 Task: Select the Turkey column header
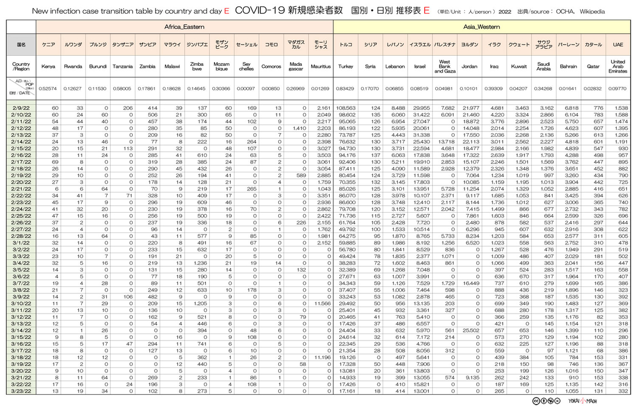pos(346,67)
